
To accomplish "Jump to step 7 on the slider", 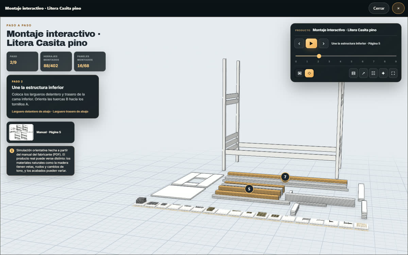I will pos(374,62).
